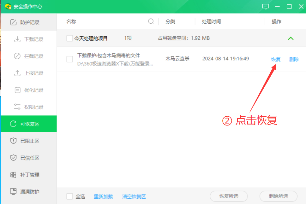The height and width of the screenshot is (204, 306).
Task: Switch to the 已信任区 tab
Action: pos(28,158)
